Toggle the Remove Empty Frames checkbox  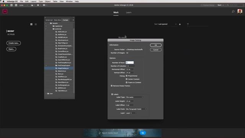coord(111,86)
